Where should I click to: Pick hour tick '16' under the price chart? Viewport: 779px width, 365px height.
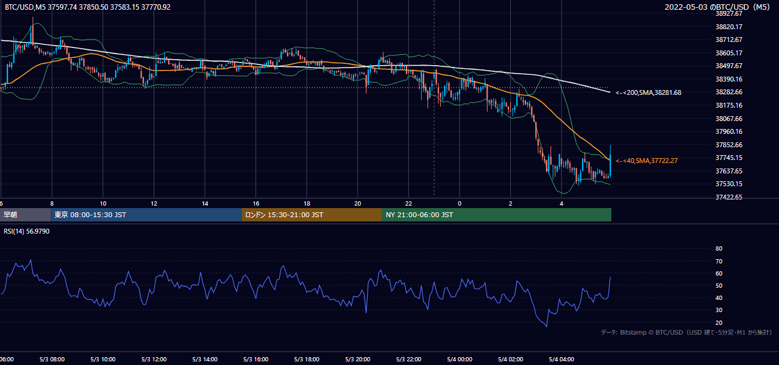pos(256,203)
